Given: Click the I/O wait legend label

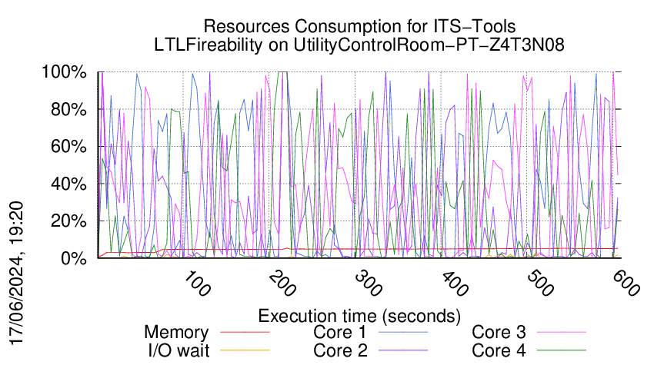Looking at the screenshot, I should pyautogui.click(x=179, y=350).
